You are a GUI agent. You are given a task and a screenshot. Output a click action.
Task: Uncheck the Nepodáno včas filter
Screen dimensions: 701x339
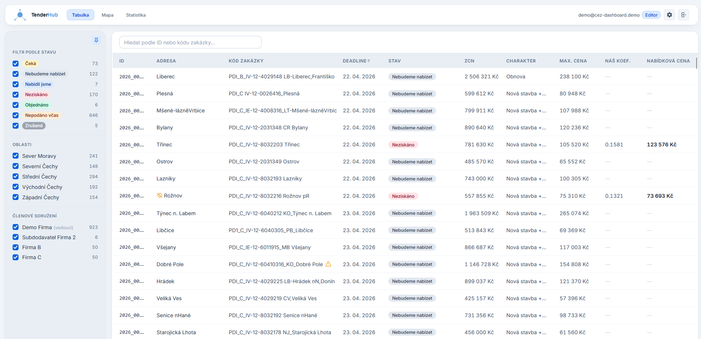pyautogui.click(x=16, y=115)
